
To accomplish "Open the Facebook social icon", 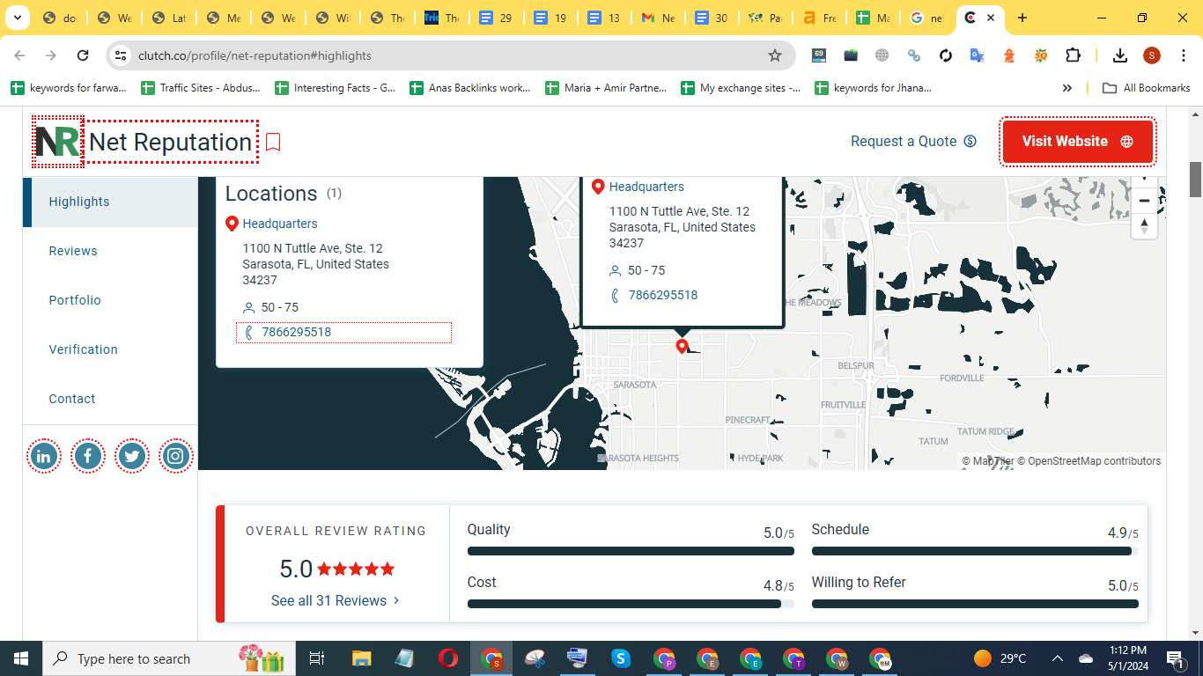I will [88, 456].
